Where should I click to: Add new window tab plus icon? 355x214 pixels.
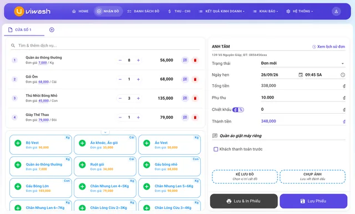(x=52, y=30)
